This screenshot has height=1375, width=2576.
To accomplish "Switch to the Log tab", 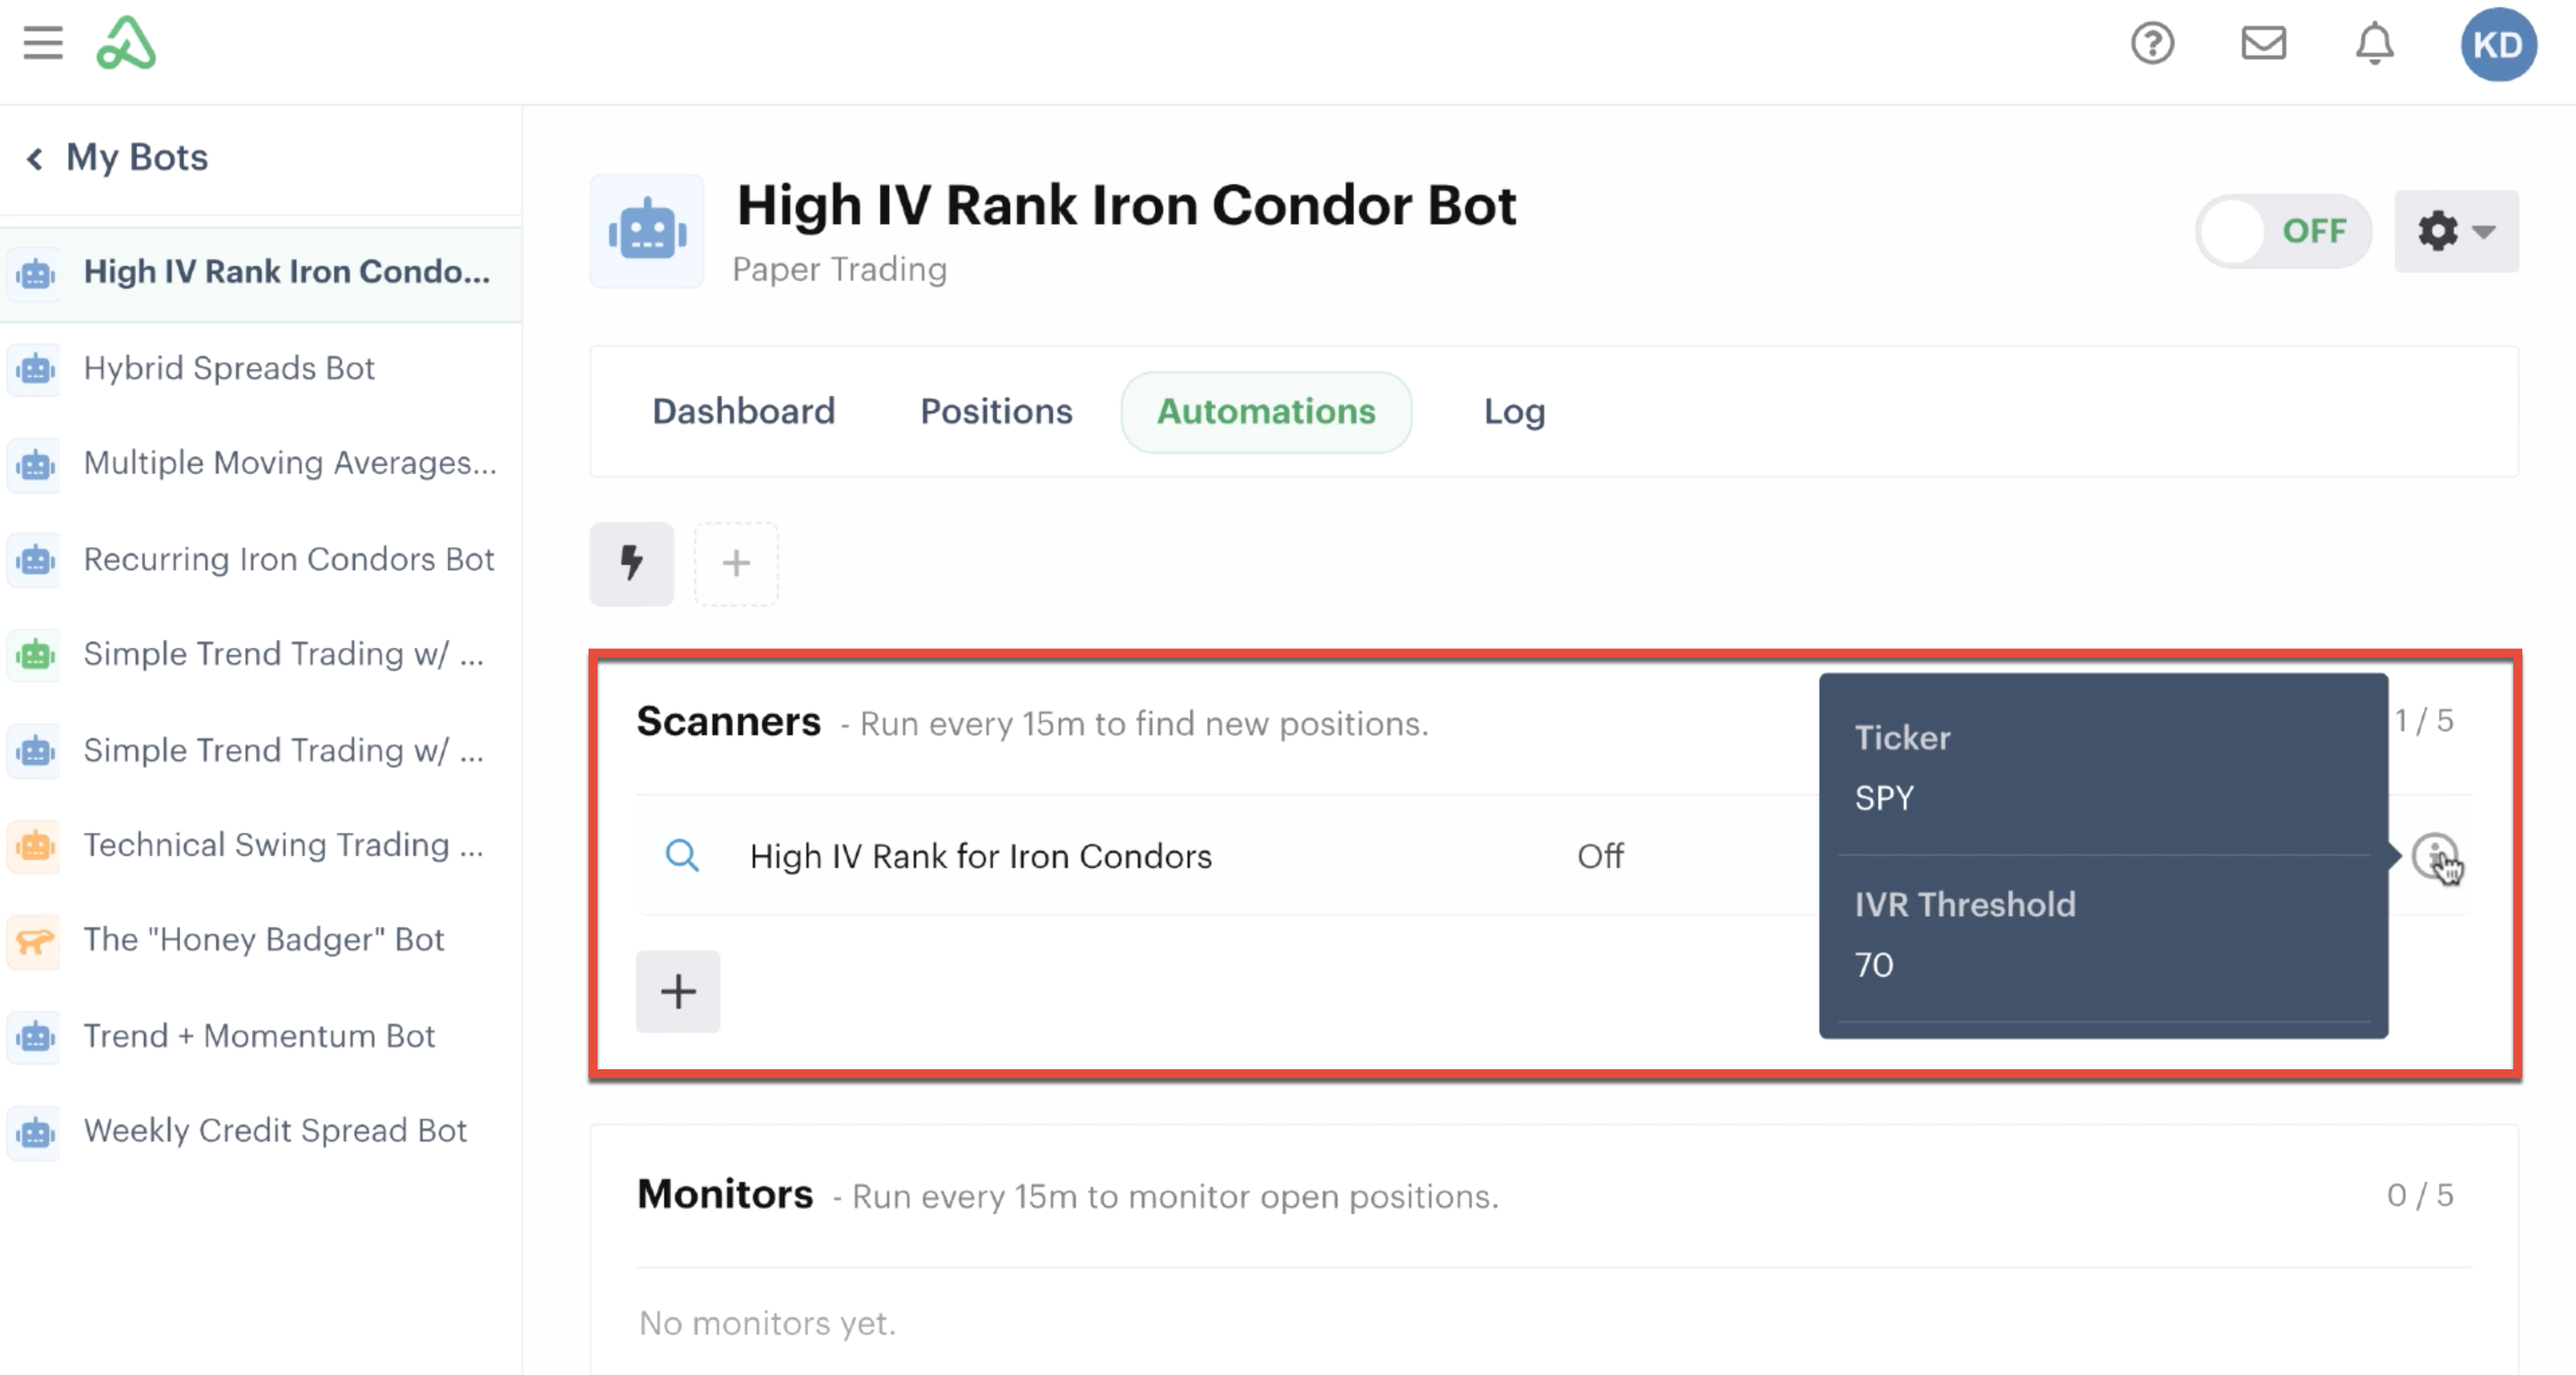I will tap(1514, 412).
